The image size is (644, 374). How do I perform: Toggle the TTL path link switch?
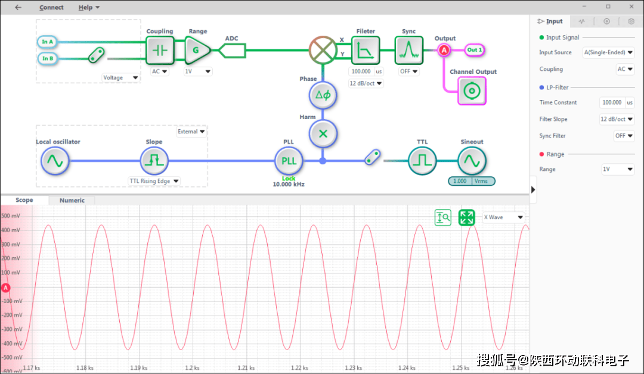(373, 157)
